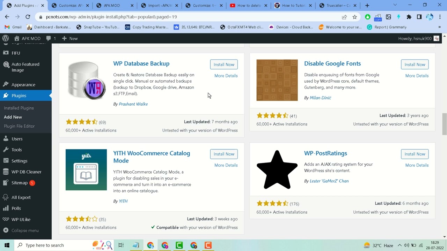Open author Milan Dinić link

pyautogui.click(x=320, y=98)
